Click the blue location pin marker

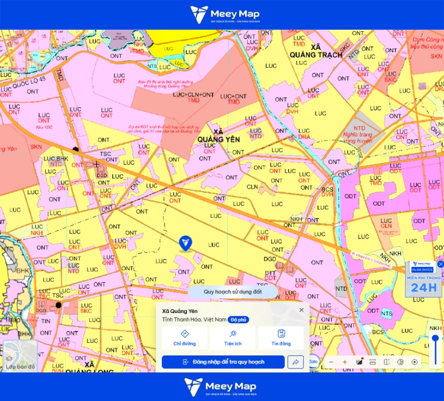186,244
